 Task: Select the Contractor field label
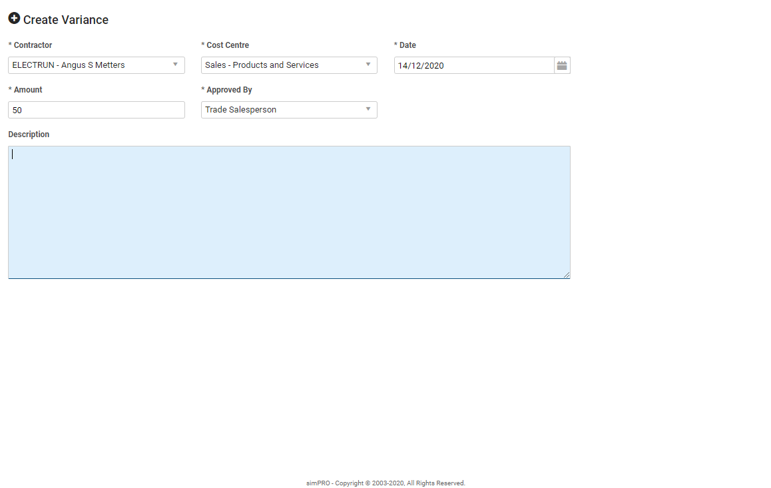[x=30, y=45]
